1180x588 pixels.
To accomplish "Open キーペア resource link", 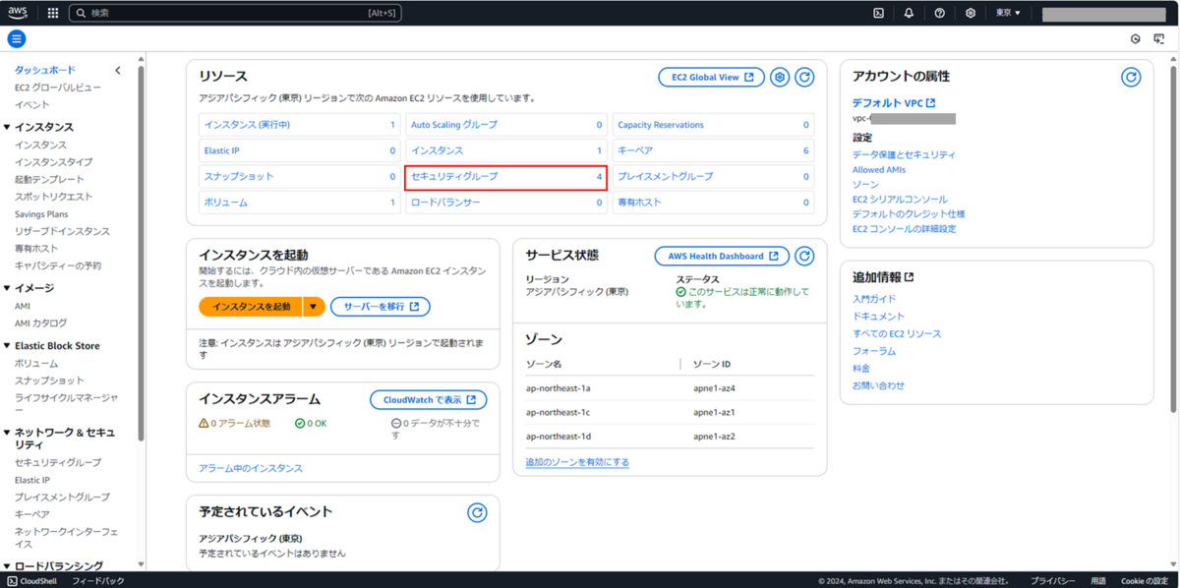I will [x=633, y=150].
